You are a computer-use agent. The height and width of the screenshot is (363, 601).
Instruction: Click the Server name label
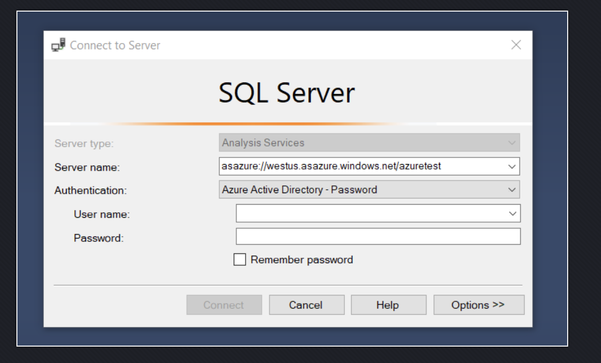[87, 168]
